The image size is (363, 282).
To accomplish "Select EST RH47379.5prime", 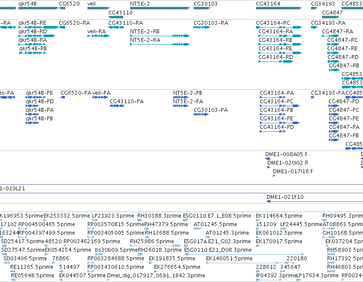I will [146, 229].
